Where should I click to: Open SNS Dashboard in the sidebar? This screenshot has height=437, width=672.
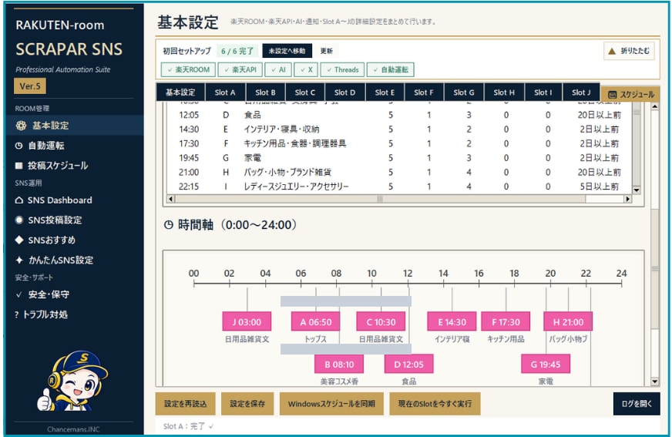74,200
